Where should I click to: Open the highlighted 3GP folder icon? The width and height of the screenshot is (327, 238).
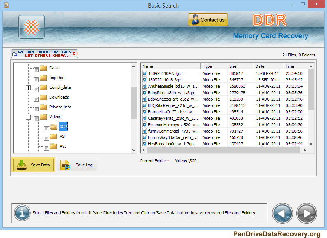53,127
